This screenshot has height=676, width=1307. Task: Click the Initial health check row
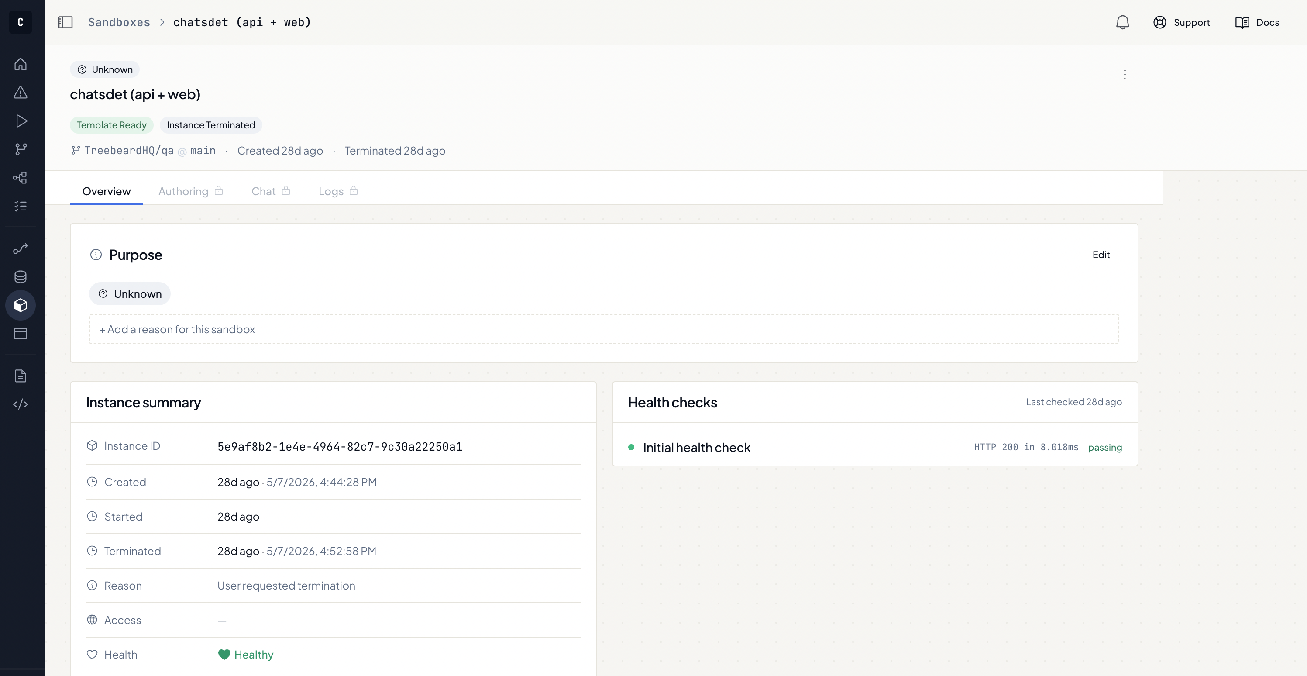click(x=875, y=447)
